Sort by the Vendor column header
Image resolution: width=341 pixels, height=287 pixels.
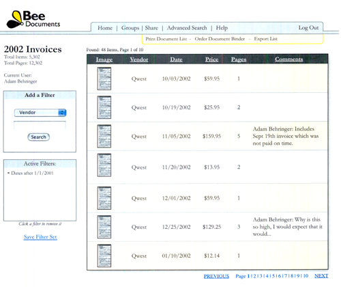(x=139, y=59)
